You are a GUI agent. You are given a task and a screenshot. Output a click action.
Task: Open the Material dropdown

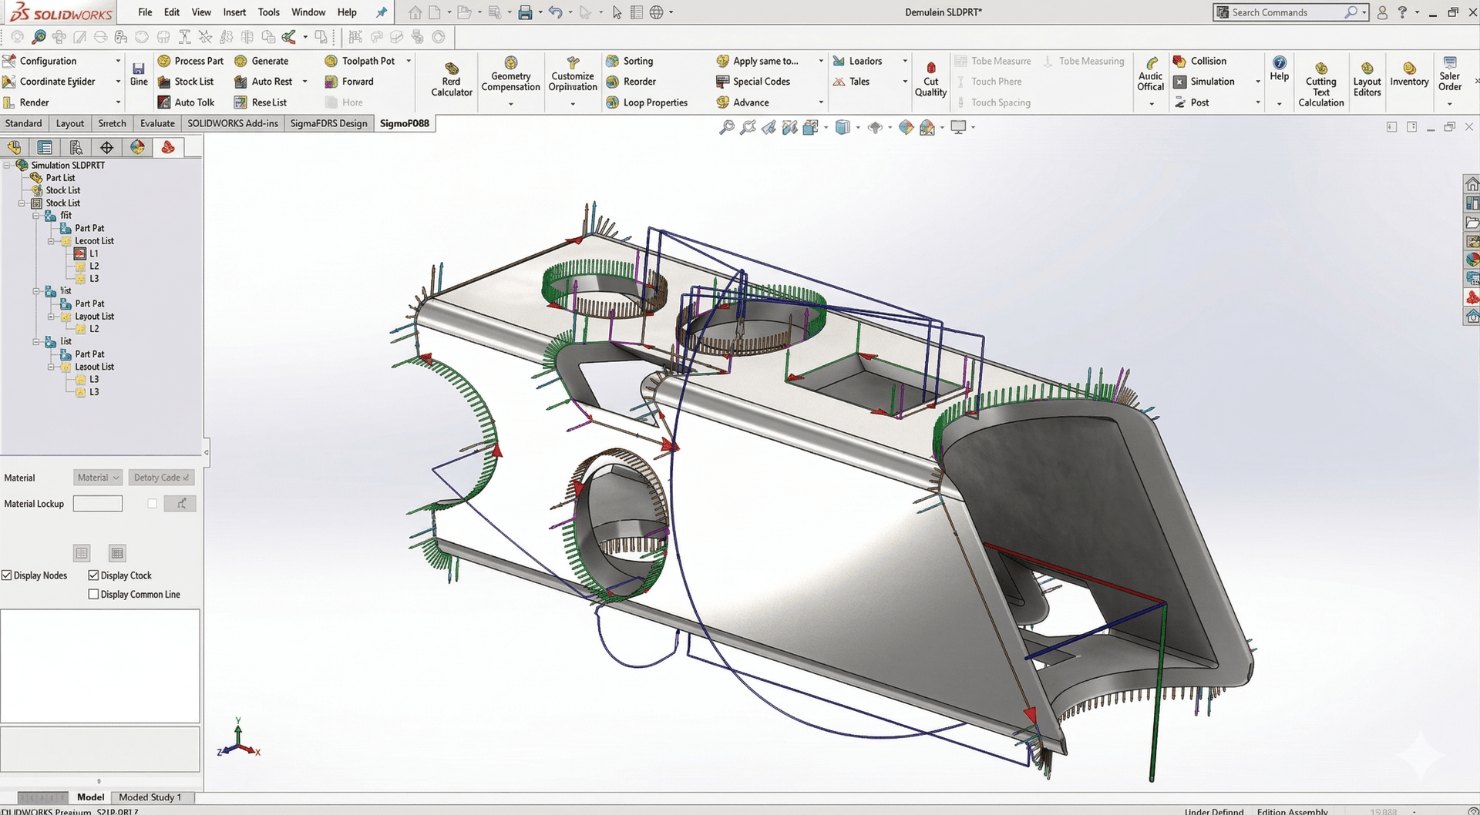point(98,478)
